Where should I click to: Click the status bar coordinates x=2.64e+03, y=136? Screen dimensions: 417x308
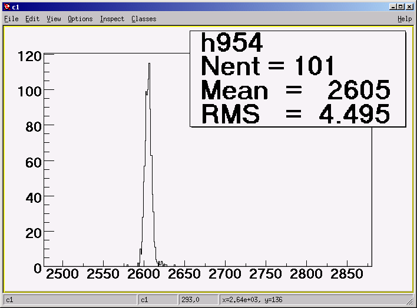[x=252, y=300]
